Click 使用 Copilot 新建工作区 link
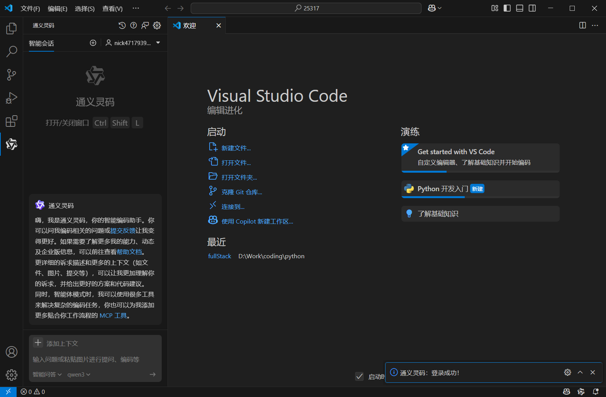Screen dimensions: 606x397 point(257,221)
